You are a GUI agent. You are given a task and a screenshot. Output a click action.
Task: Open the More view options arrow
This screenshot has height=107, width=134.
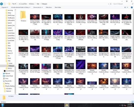[127, 7]
